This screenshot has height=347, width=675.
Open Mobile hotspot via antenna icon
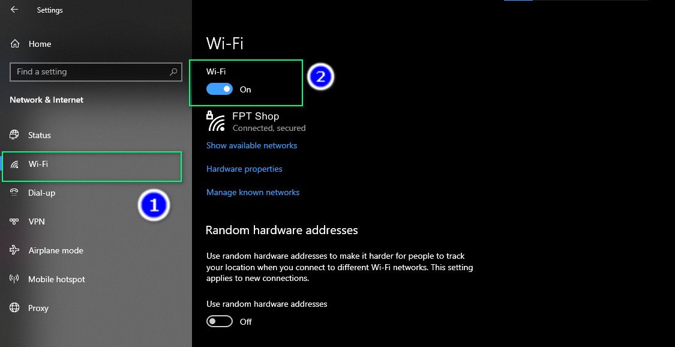point(14,279)
